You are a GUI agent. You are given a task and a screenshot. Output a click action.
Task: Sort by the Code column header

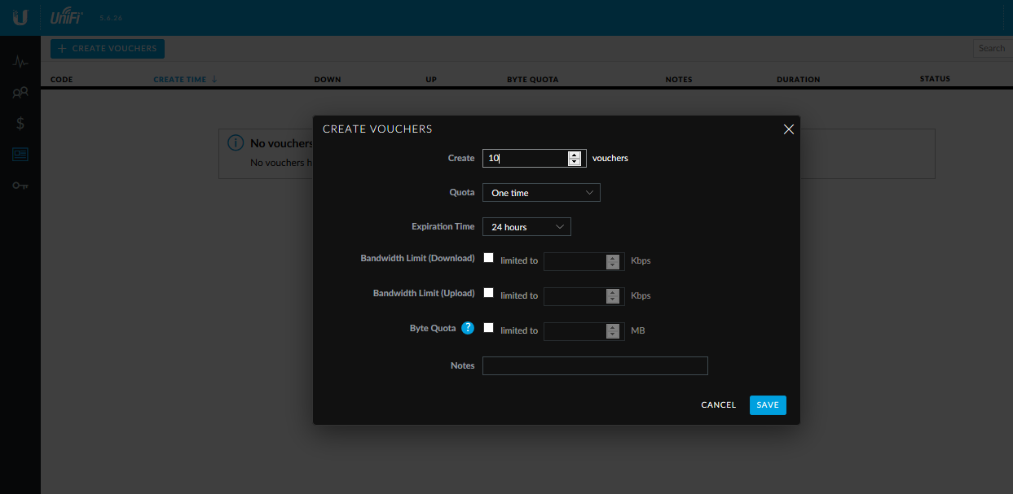click(x=62, y=80)
